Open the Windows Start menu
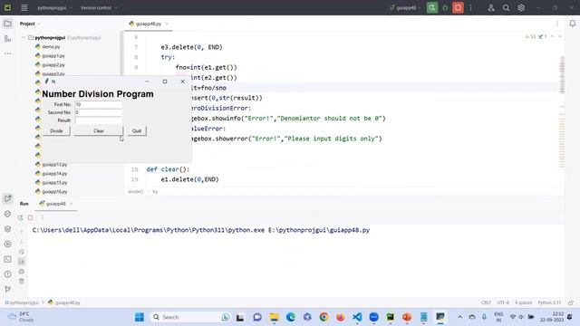 [x=140, y=317]
